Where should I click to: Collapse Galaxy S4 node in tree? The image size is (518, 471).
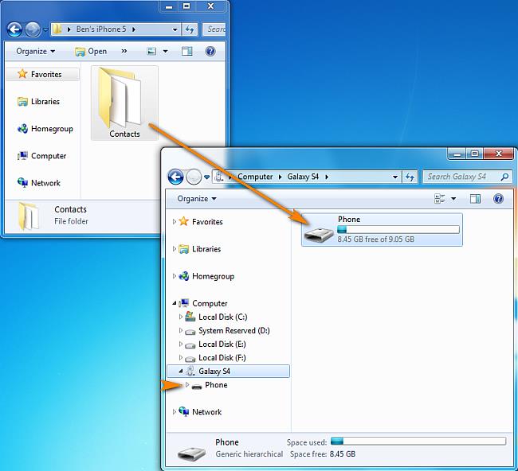(x=180, y=371)
